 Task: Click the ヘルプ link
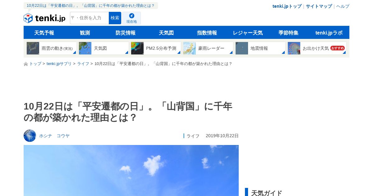343,6
